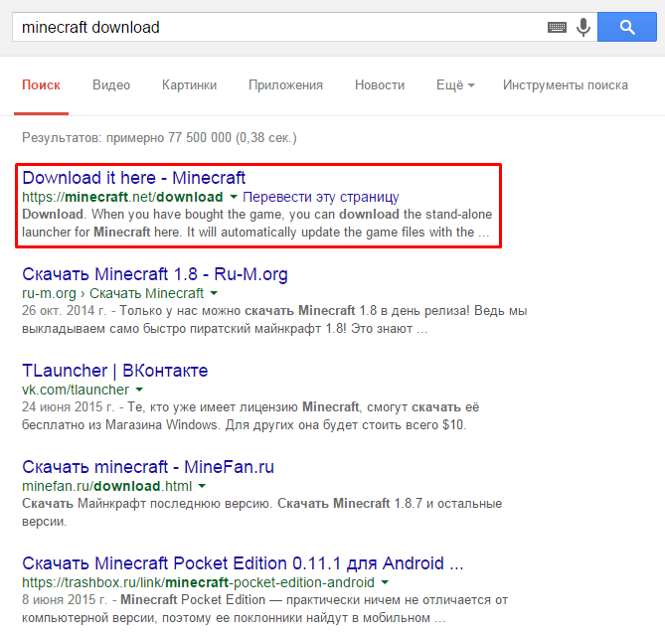Click the trashbox.ru/link/minecraft-pocket-edition-android URL text

pyautogui.click(x=198, y=582)
